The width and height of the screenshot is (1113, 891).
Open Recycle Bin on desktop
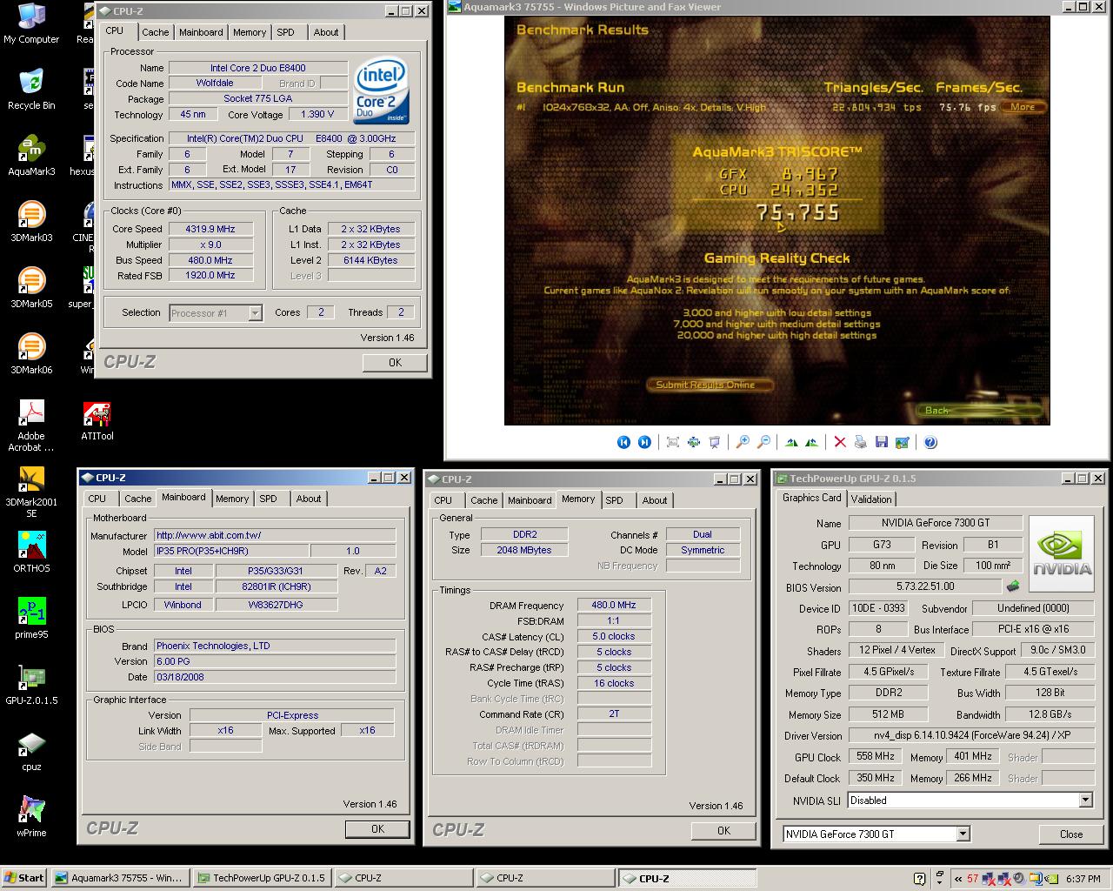[x=31, y=89]
